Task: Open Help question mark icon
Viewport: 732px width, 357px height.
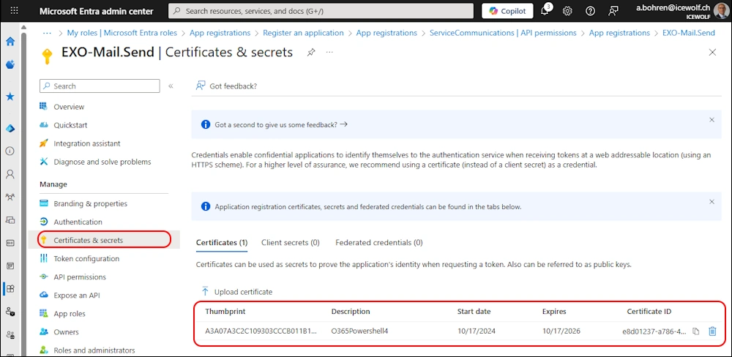Action: (590, 11)
